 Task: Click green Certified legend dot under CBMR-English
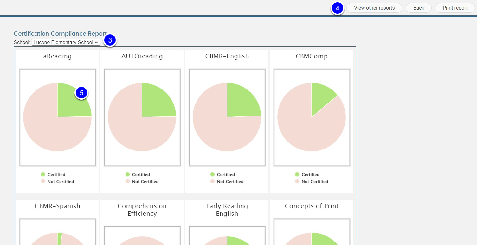pos(213,175)
